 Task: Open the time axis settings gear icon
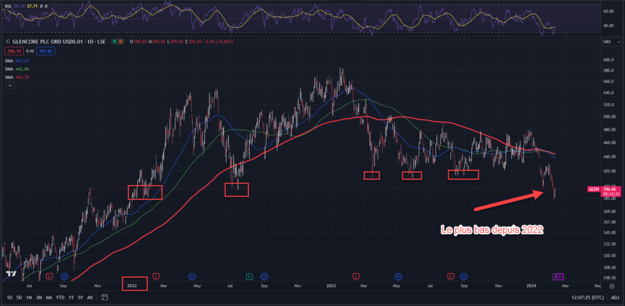tap(612, 286)
